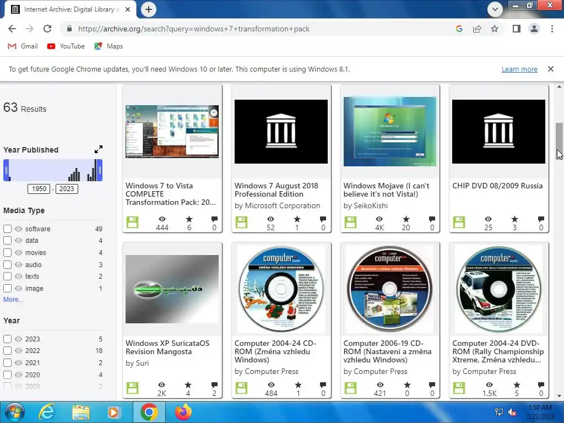Open Windows Mojave item thumbnail
564x423 pixels.
390,132
